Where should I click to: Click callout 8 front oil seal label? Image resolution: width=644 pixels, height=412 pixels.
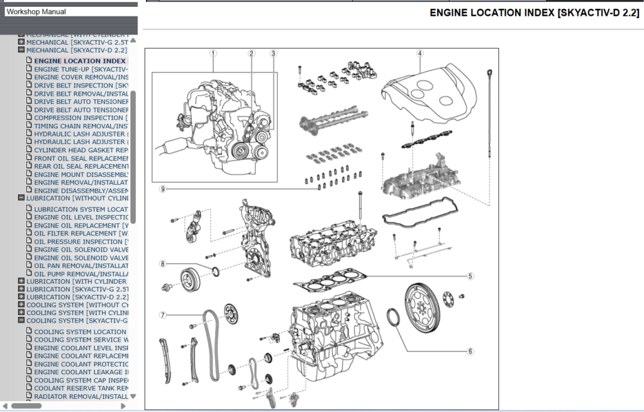click(163, 264)
